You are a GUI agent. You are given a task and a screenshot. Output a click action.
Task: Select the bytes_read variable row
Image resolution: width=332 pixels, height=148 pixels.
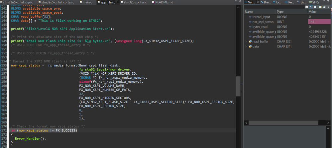tap(287, 27)
